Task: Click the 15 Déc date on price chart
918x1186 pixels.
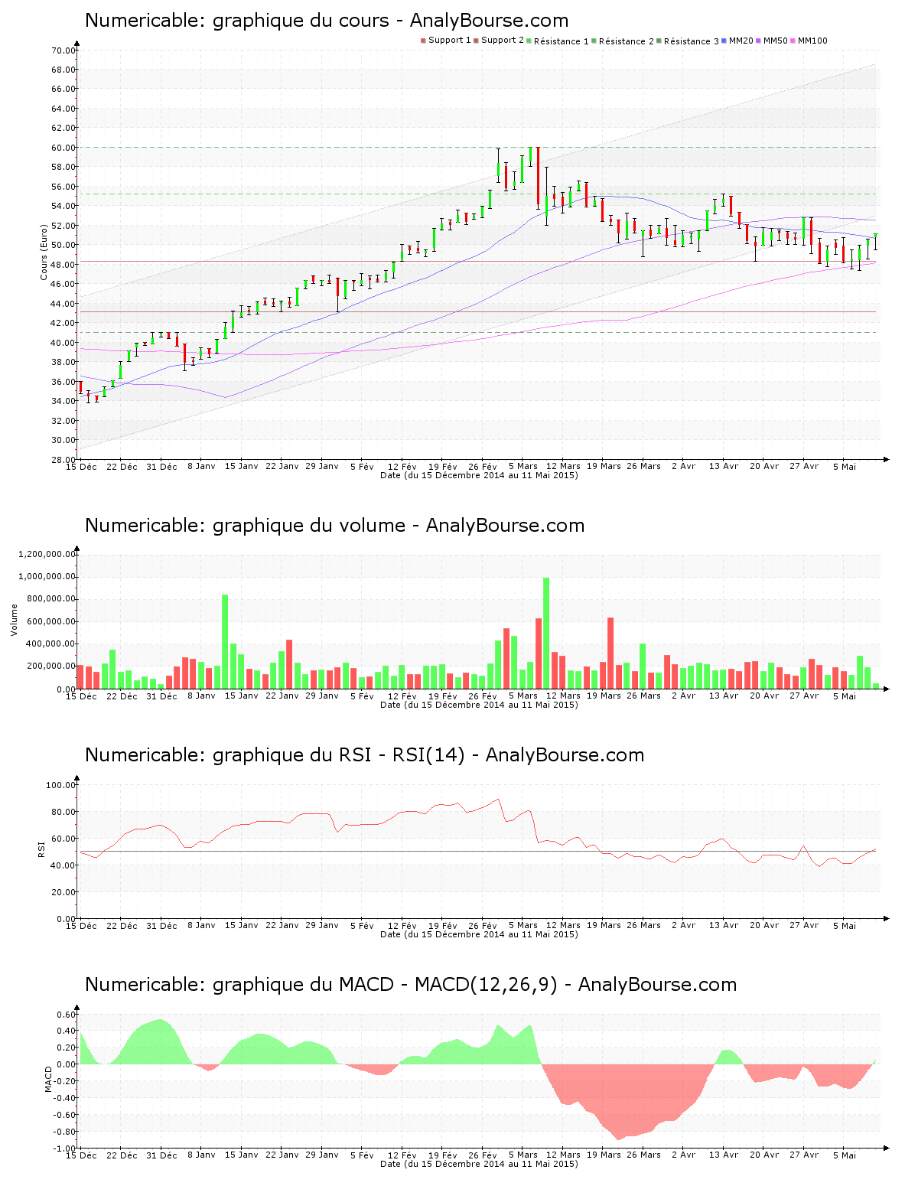Action: coord(81,467)
